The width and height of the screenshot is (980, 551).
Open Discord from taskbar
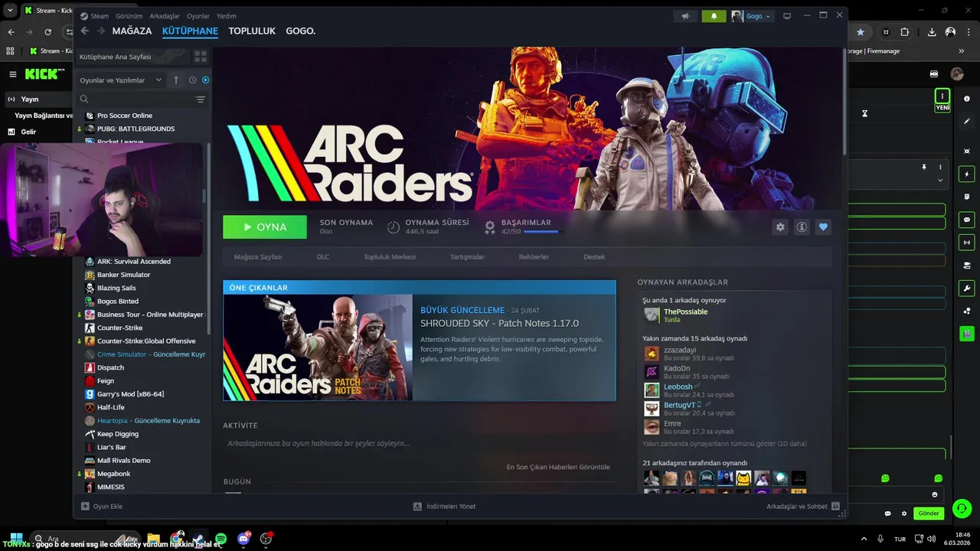pyautogui.click(x=244, y=539)
